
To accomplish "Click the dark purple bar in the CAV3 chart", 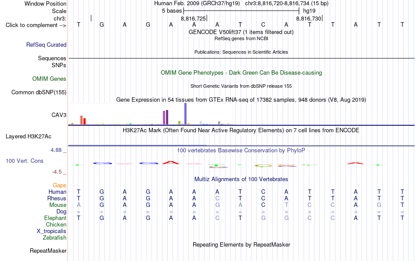I will tap(167, 117).
